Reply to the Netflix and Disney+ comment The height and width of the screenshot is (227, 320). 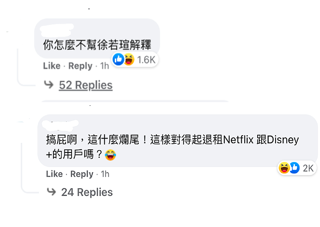click(82, 174)
